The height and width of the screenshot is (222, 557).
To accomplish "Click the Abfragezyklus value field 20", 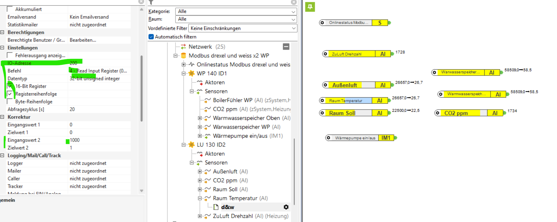I will [x=99, y=109].
